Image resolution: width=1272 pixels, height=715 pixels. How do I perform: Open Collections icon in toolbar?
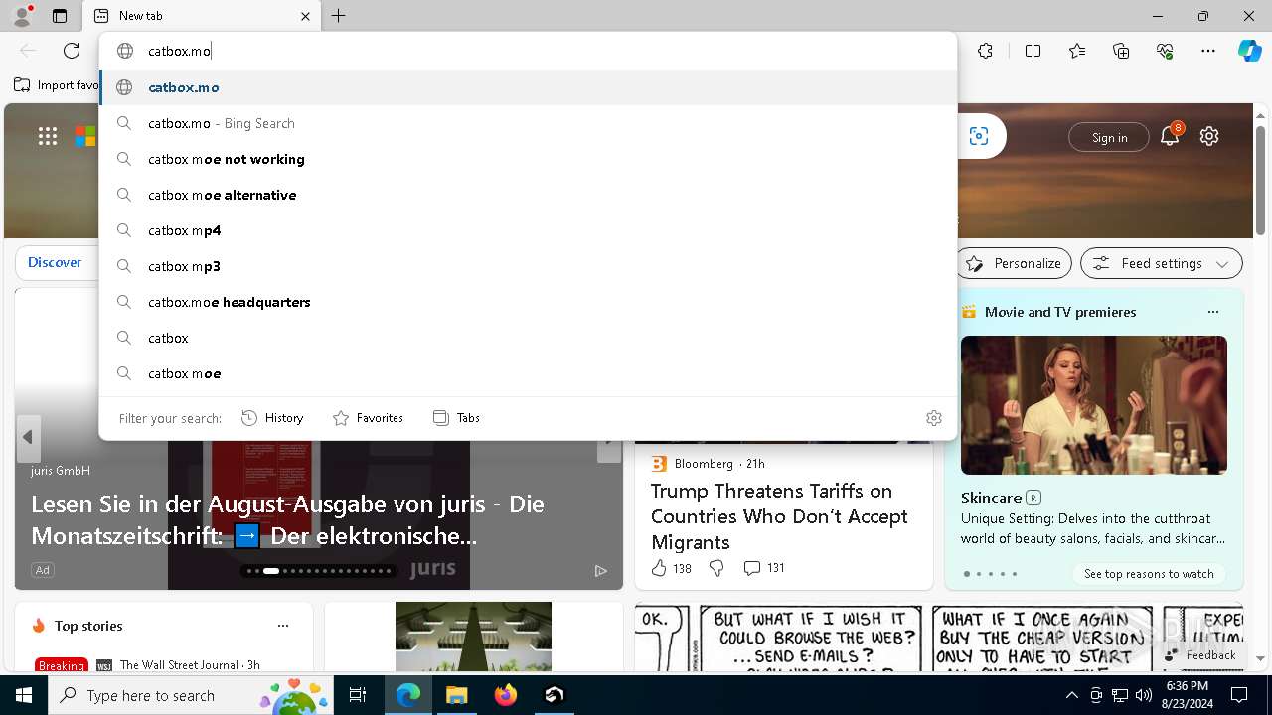coord(1121,51)
